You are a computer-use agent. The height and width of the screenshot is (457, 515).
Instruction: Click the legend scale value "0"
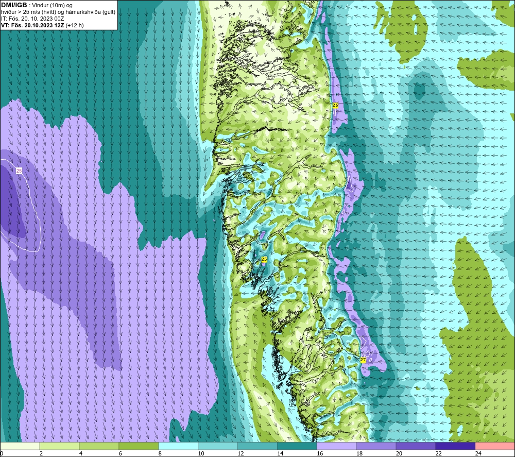pyautogui.click(x=2, y=454)
